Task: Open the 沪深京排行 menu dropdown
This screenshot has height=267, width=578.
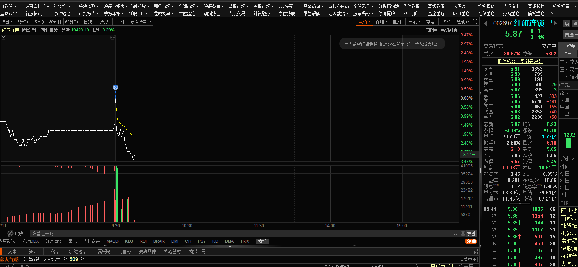Action: click(x=37, y=6)
